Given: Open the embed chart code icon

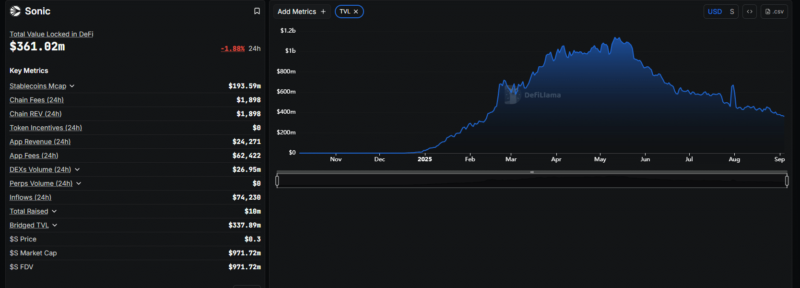Looking at the screenshot, I should click(750, 12).
